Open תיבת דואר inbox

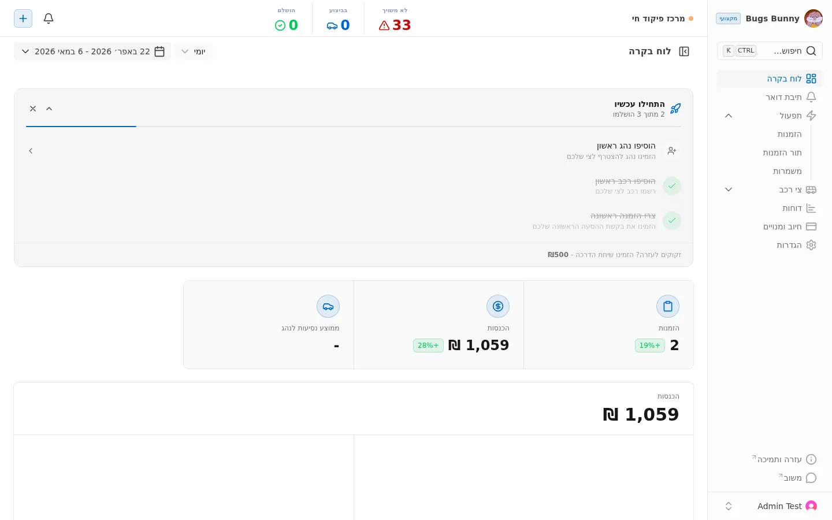(x=770, y=97)
